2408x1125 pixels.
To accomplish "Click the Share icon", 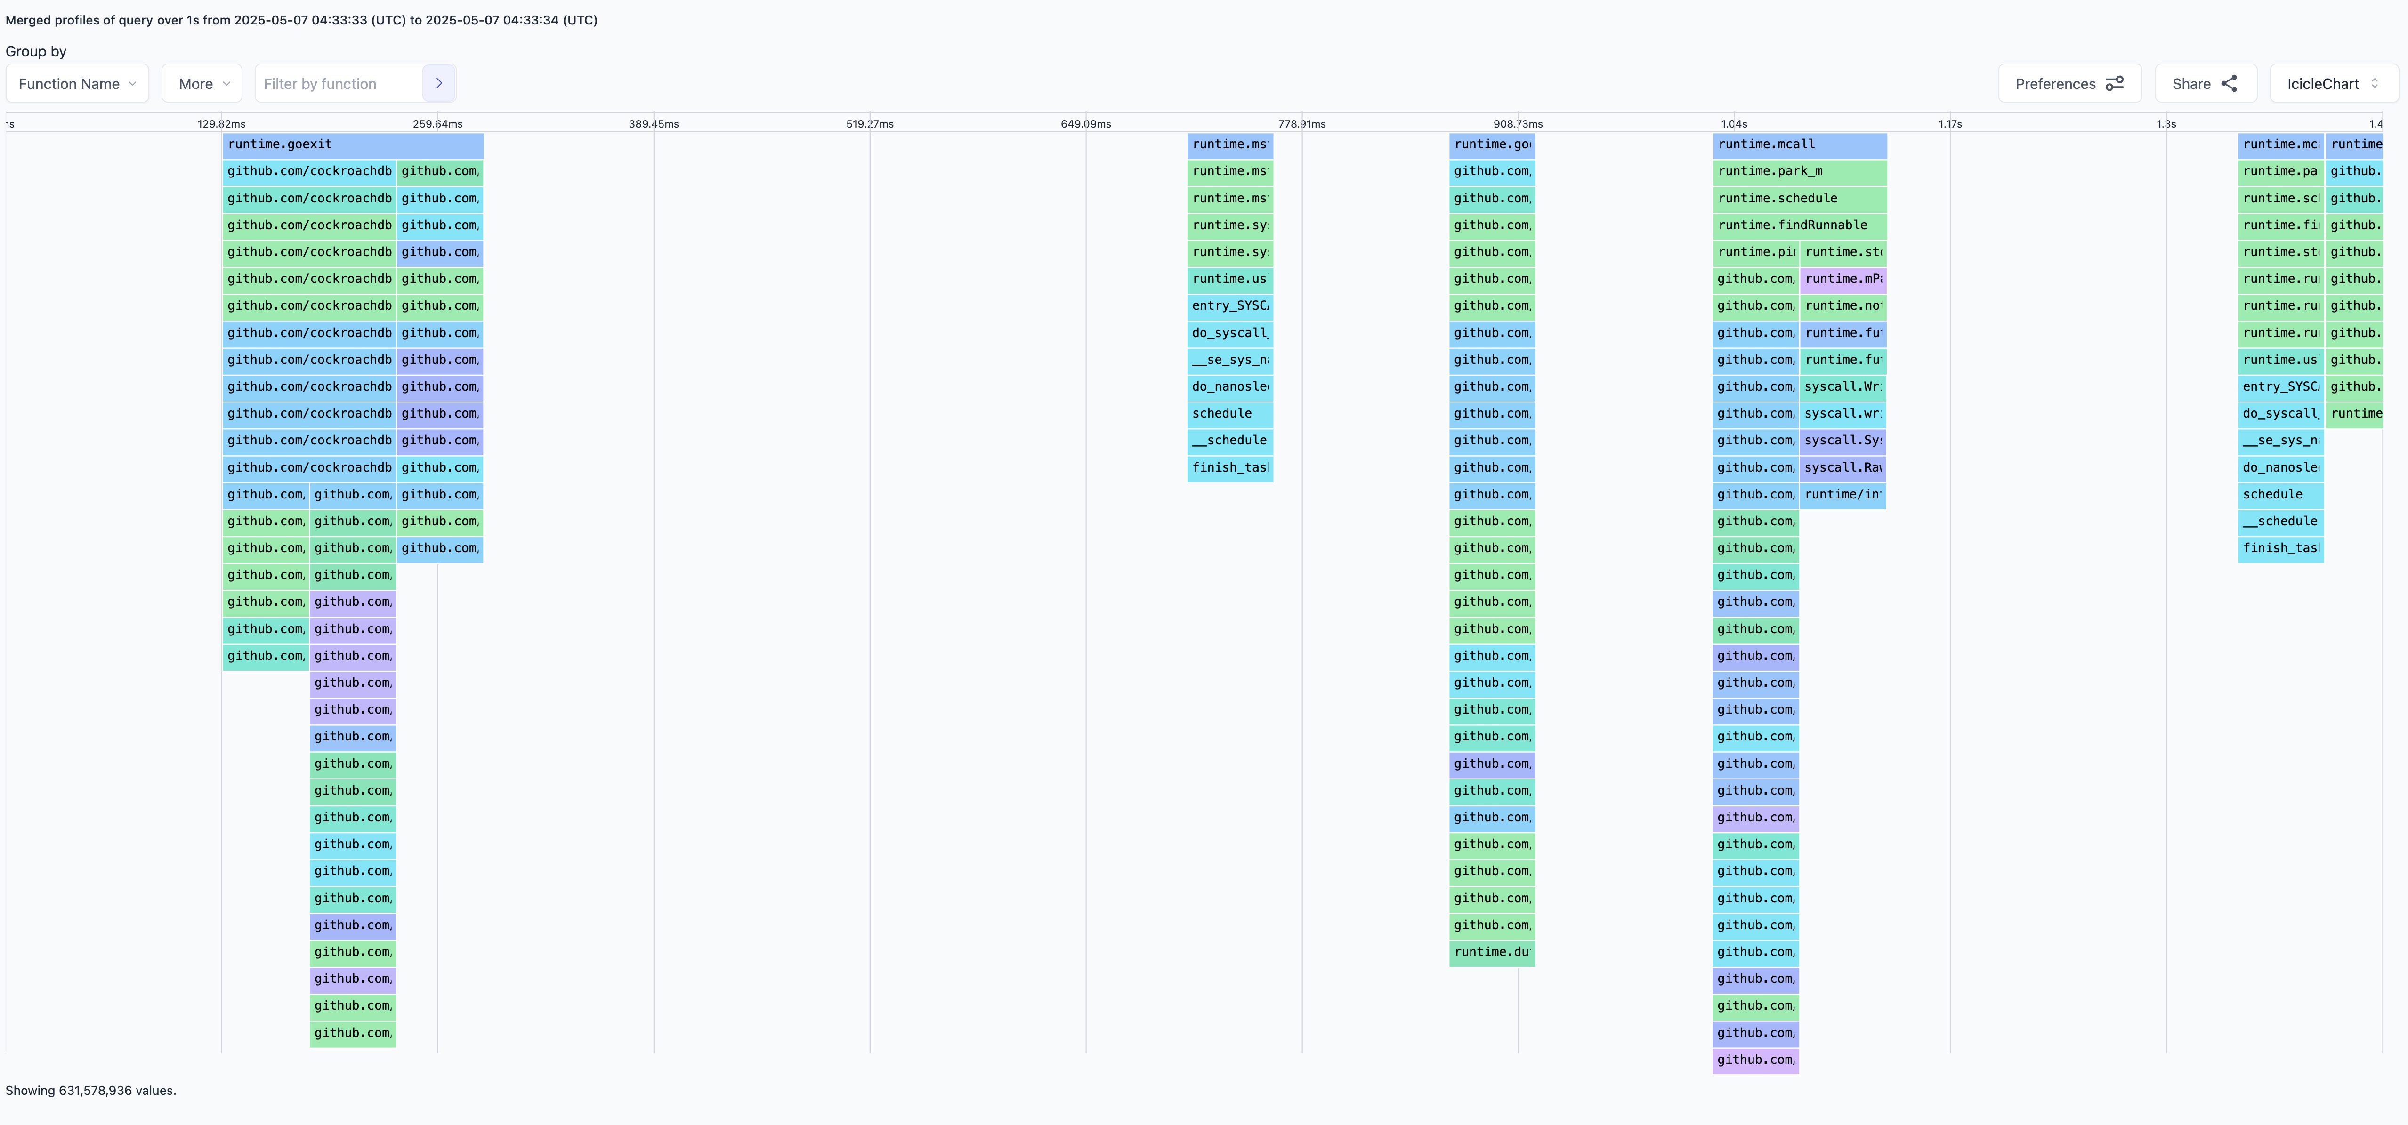I will [x=2231, y=83].
